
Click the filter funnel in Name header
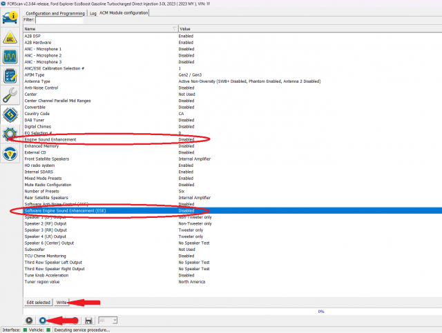[173, 29]
